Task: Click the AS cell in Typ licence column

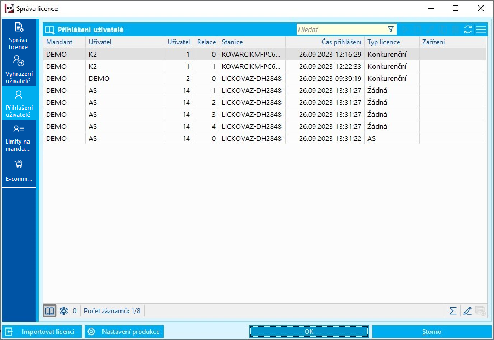Action: (392, 138)
